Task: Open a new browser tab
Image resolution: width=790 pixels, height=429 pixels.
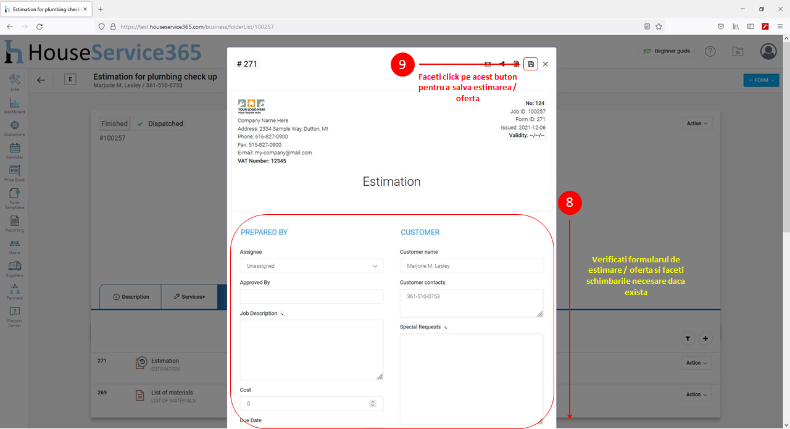Action: tap(101, 9)
